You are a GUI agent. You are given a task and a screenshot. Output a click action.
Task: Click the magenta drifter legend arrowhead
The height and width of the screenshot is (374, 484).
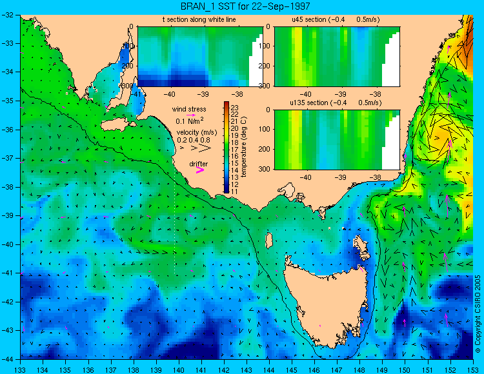(x=200, y=170)
